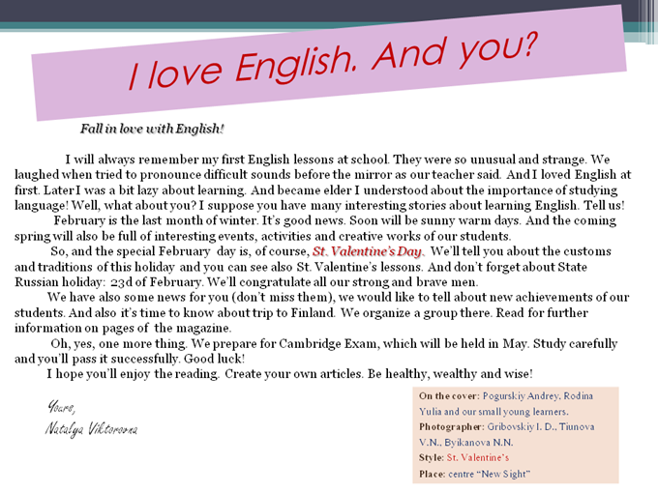Click the text '23d of February'
658x493 pixels.
tap(157, 281)
